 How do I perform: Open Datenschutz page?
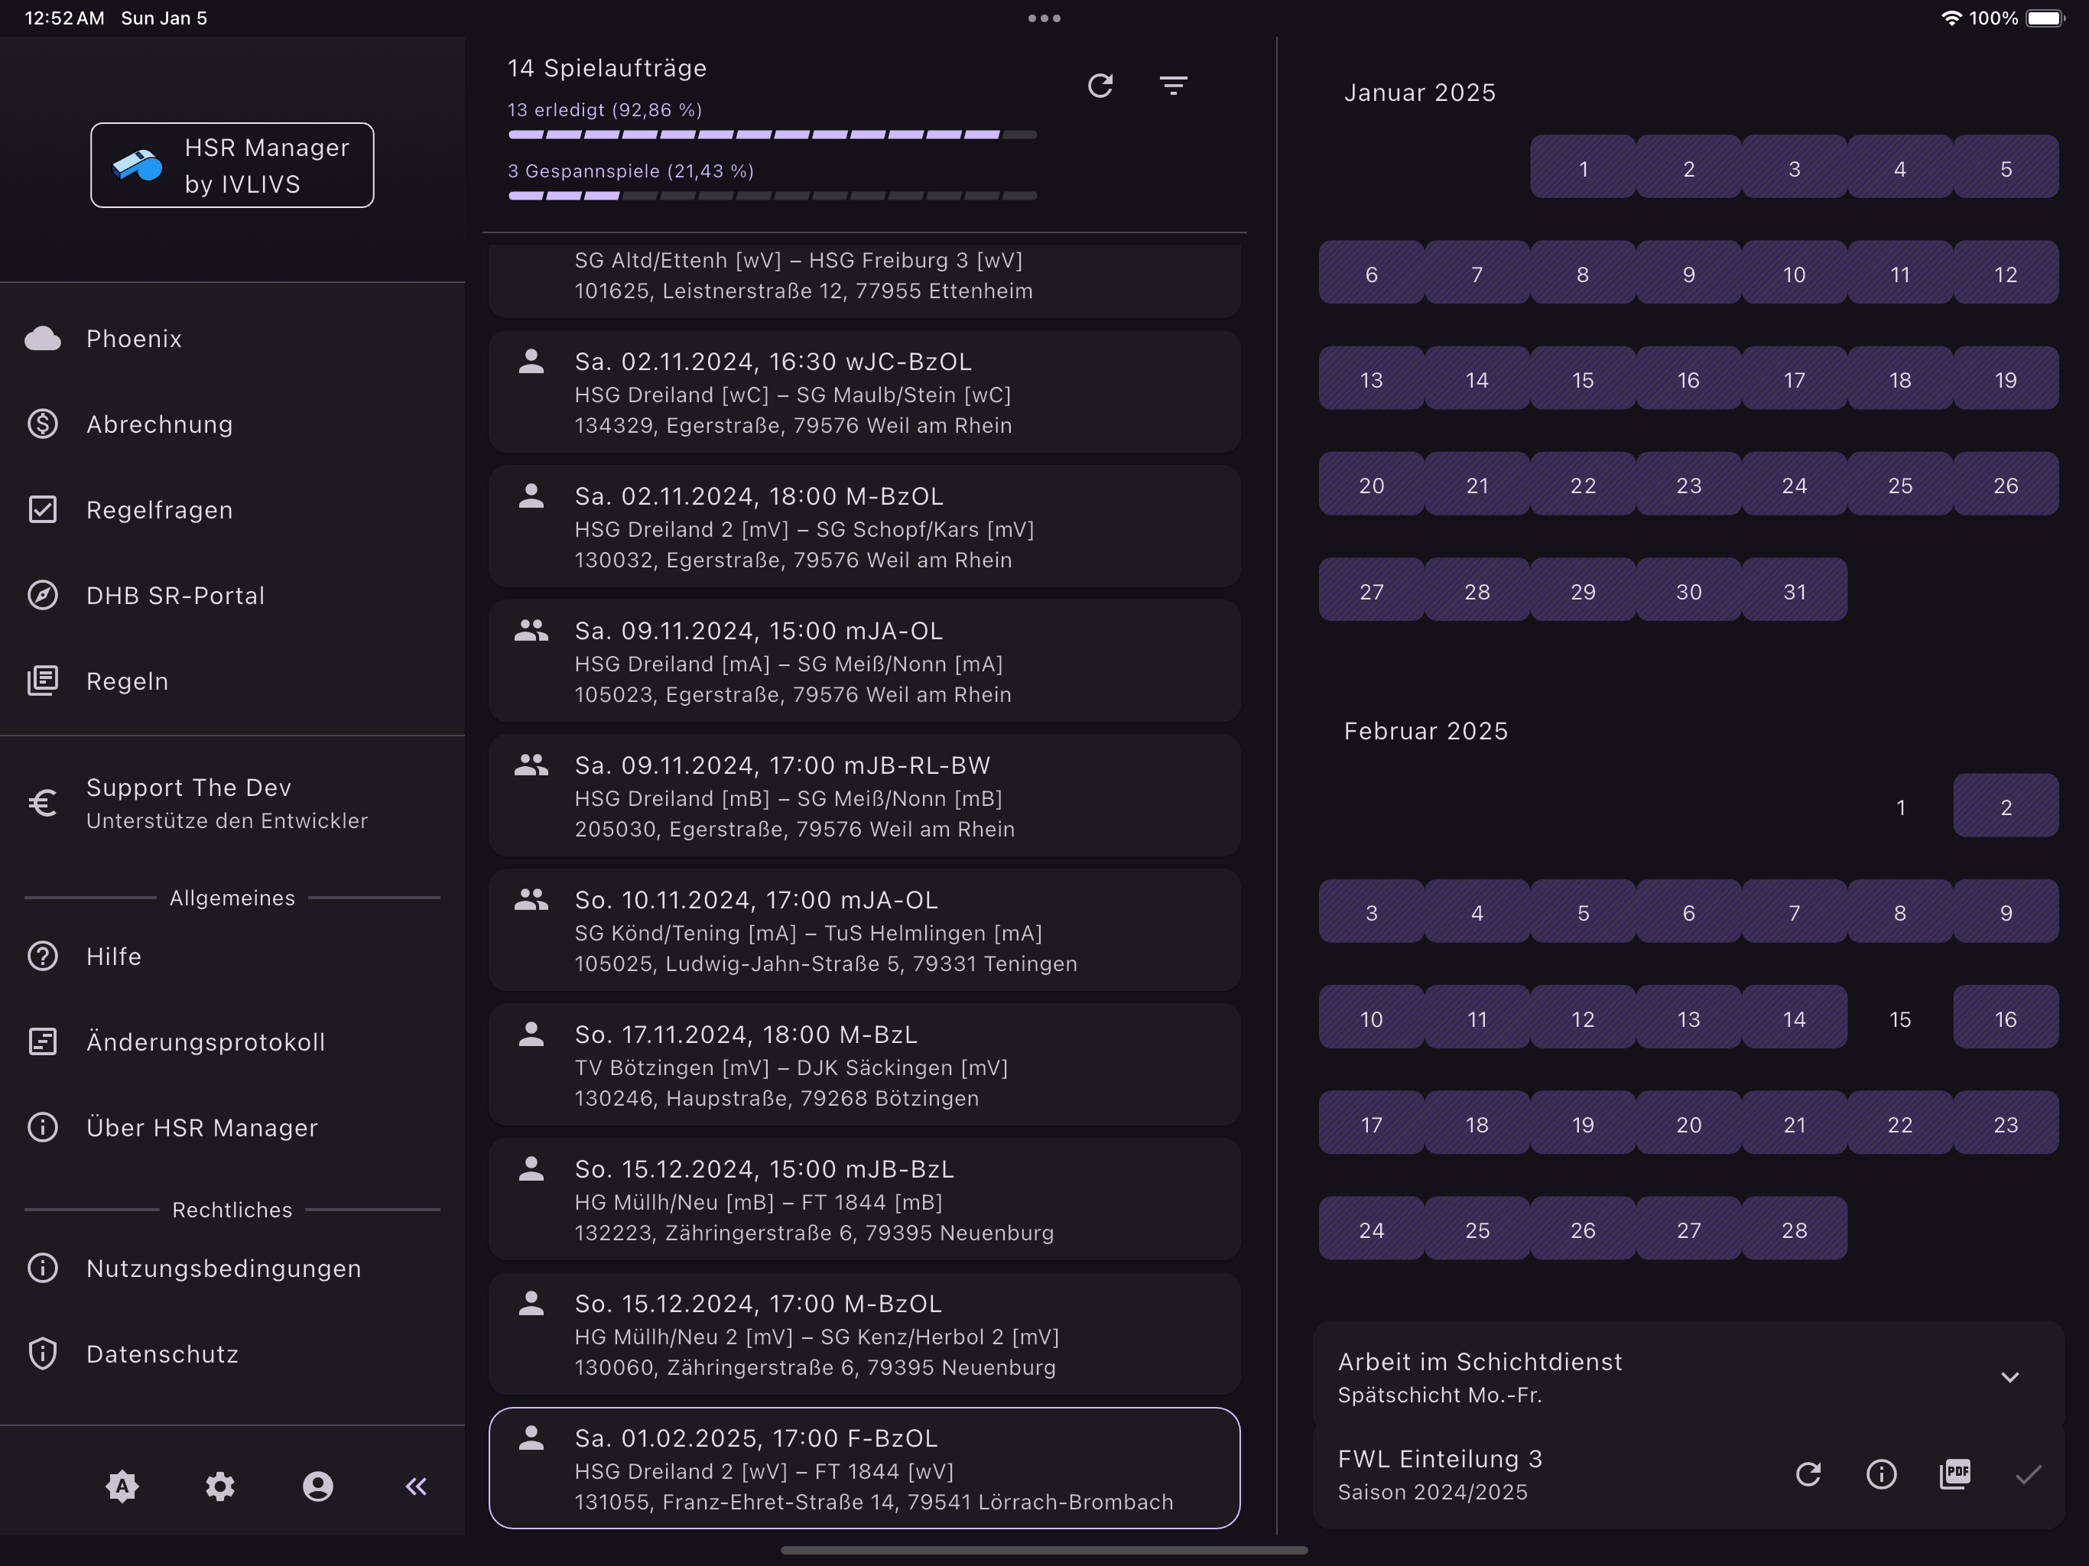click(232, 1353)
